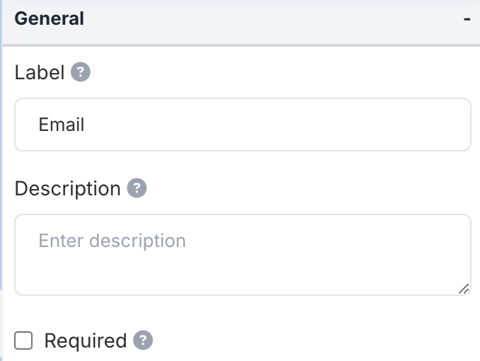The image size is (480, 361).
Task: Click the Label field caption text
Action: (x=40, y=72)
